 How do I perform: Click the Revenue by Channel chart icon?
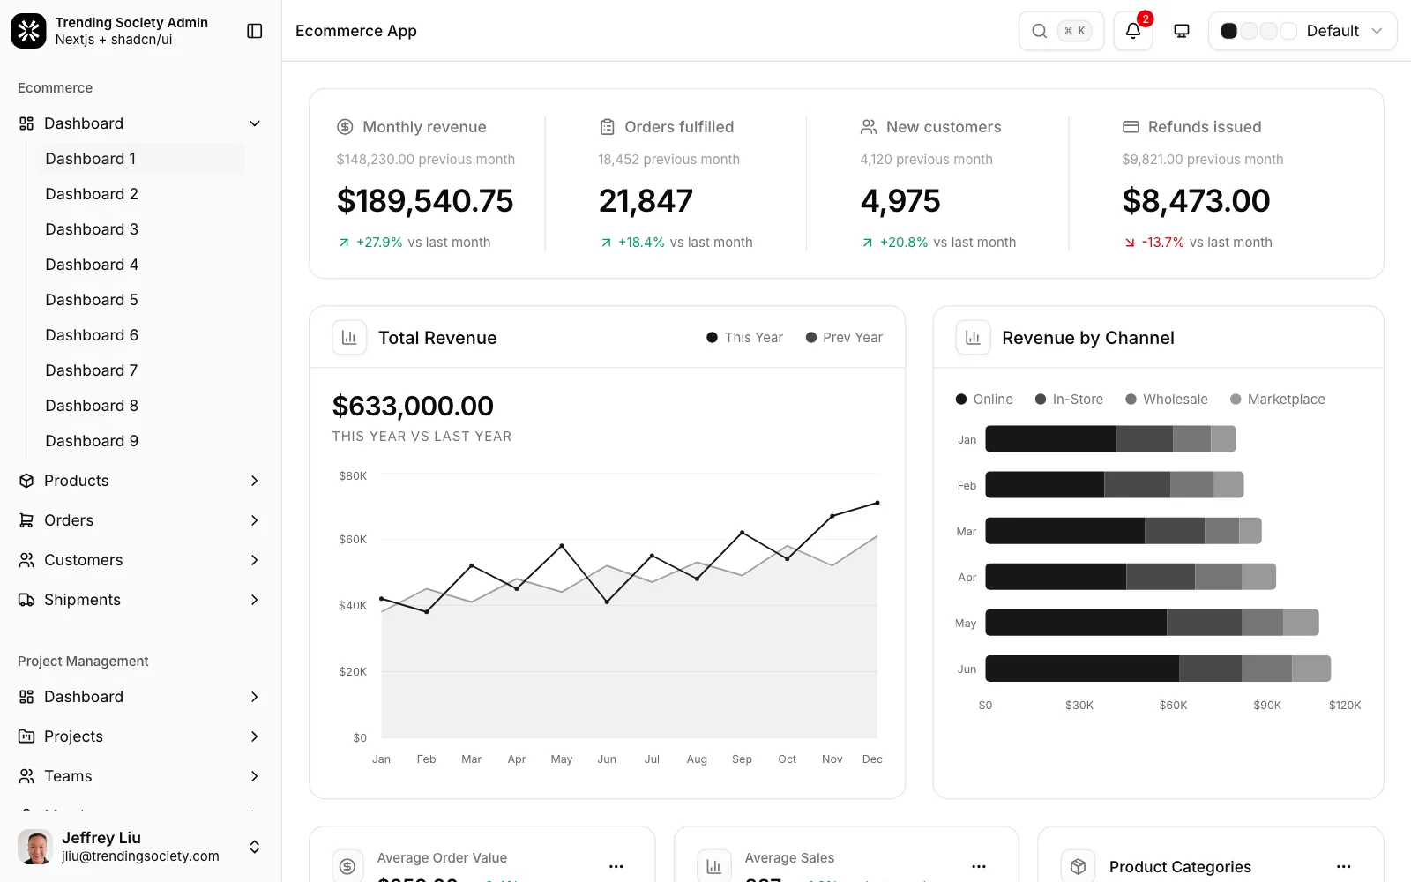(973, 338)
